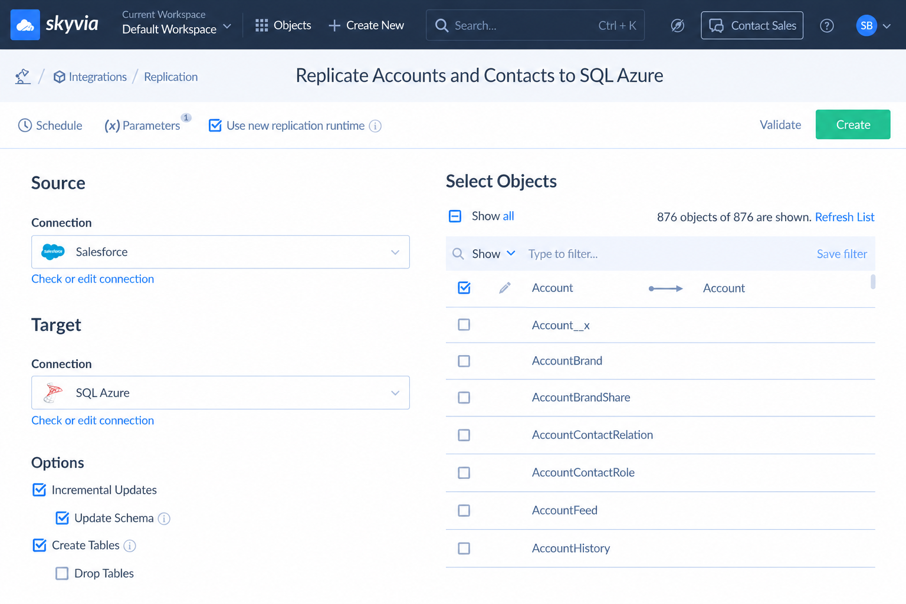
Task: Click the crossed-out compass icon in header
Action: click(678, 25)
